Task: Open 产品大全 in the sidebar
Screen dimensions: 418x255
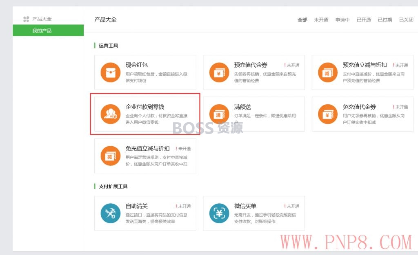Action: tap(42, 19)
